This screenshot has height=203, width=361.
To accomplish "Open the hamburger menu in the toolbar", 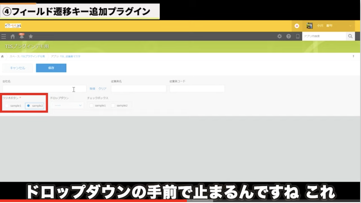I will 4,36.
